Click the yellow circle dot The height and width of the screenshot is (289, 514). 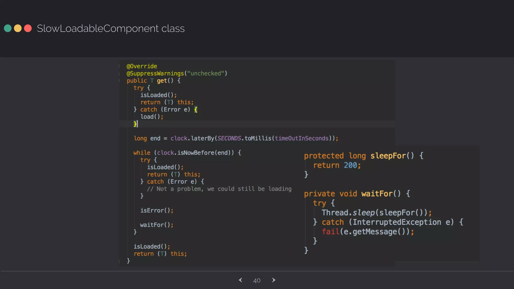pyautogui.click(x=18, y=28)
